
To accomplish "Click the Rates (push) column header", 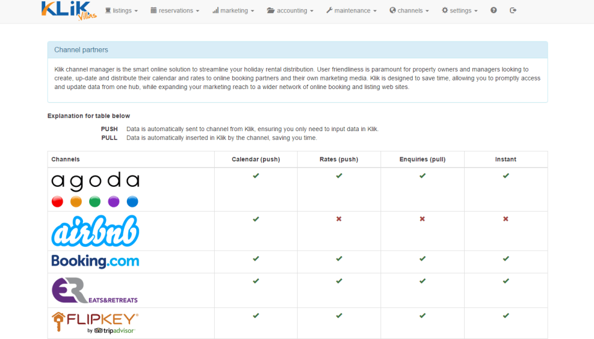I will pos(339,159).
